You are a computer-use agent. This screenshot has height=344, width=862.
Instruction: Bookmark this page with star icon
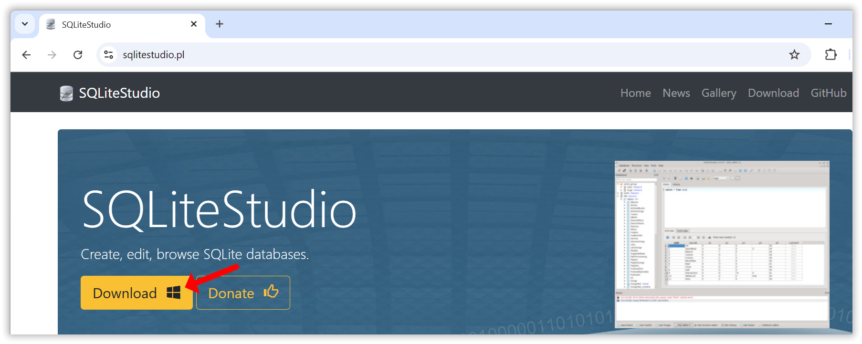(794, 55)
